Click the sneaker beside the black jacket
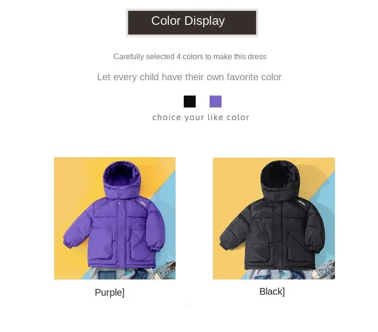The height and width of the screenshot is (332, 378). 324,271
